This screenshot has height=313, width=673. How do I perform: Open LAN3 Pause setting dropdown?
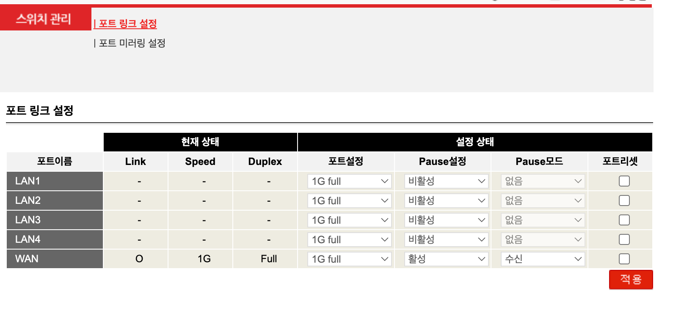pyautogui.click(x=446, y=220)
